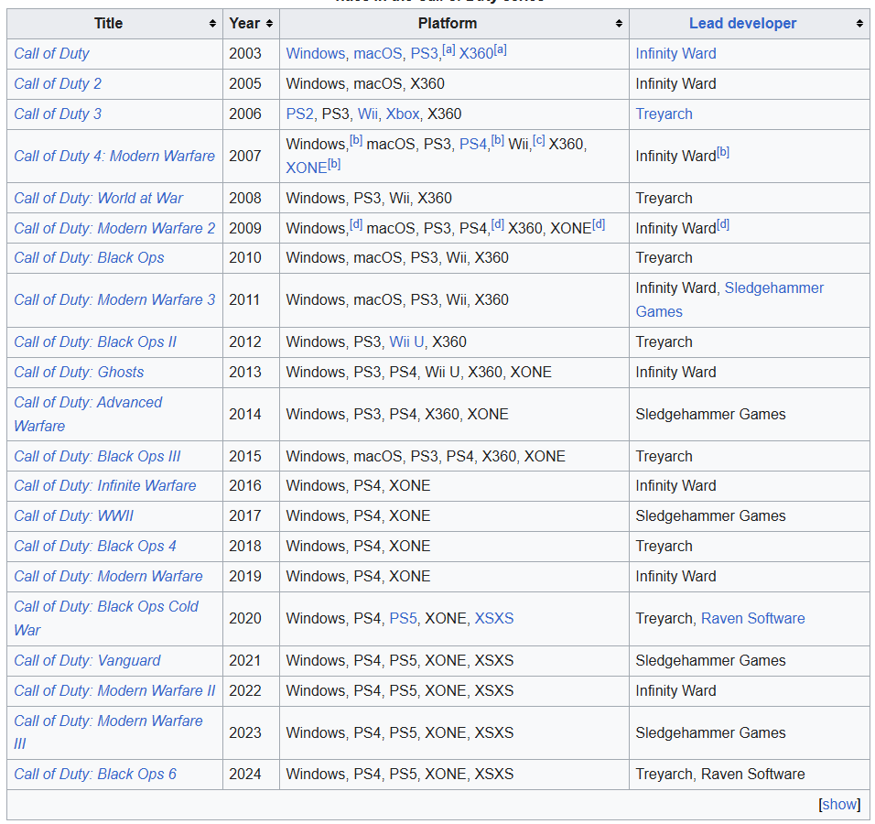Open footnote [b] beside Infinity Ward
875x824 pixels.
tap(723, 152)
